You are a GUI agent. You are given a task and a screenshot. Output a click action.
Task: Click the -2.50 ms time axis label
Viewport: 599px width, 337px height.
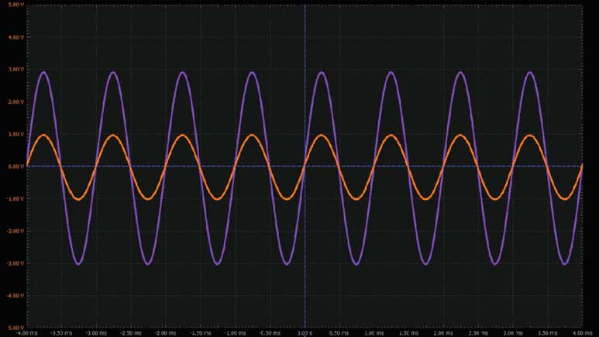click(x=131, y=333)
